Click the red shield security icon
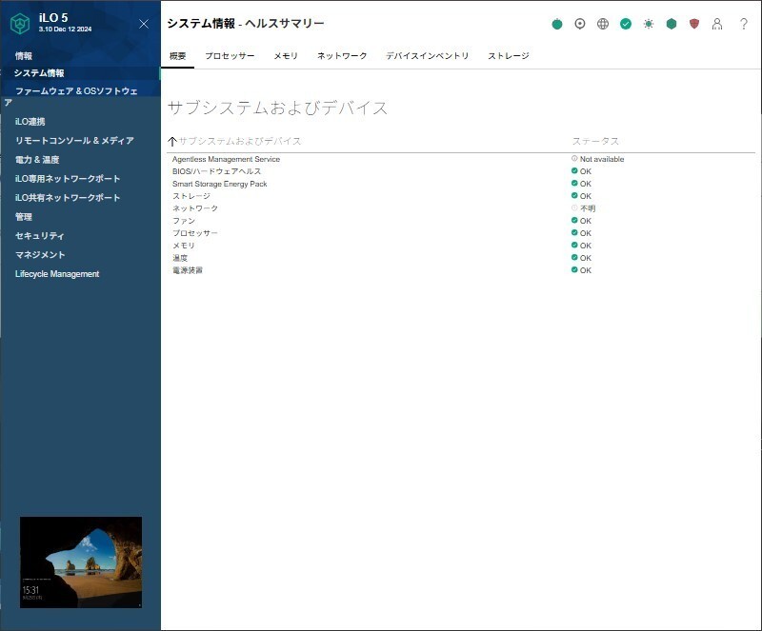The height and width of the screenshot is (631, 762). [x=694, y=24]
